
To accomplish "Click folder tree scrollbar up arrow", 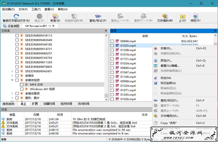I will coord(106,35).
